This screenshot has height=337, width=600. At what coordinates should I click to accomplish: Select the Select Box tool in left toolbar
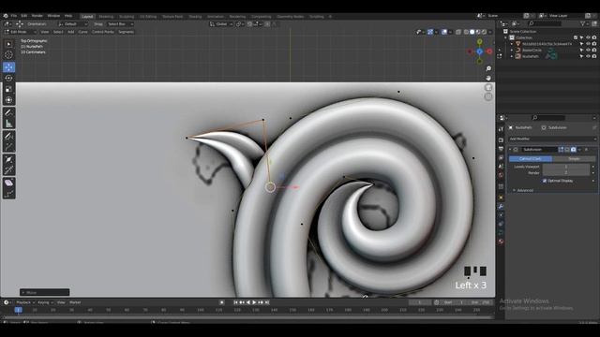(x=8, y=44)
